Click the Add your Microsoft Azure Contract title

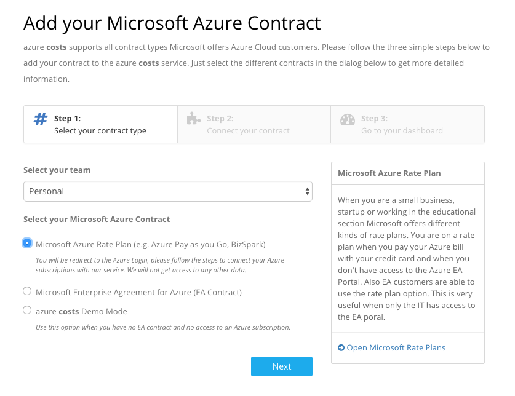[x=172, y=23]
